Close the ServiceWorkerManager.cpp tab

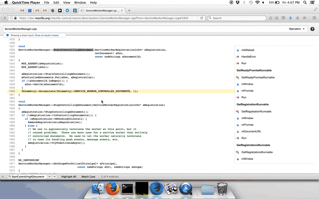[x=122, y=10]
